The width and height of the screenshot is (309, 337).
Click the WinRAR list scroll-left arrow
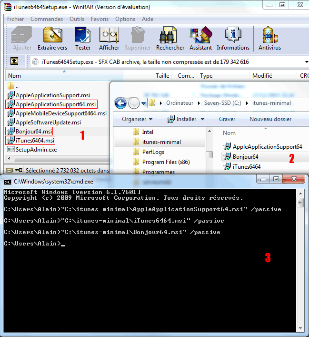click(x=9, y=159)
